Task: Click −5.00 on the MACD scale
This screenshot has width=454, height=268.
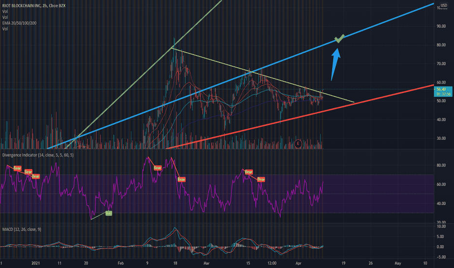Action: (440, 257)
